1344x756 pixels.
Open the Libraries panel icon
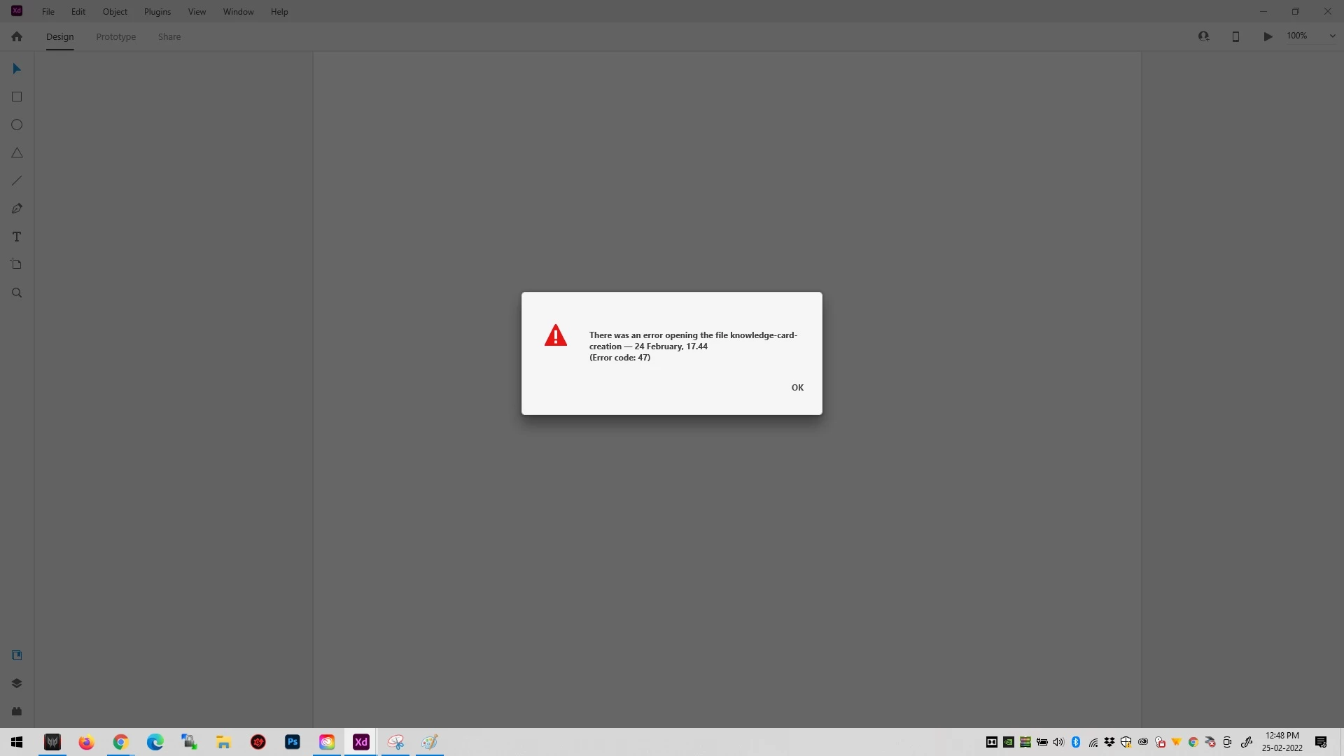tap(17, 655)
